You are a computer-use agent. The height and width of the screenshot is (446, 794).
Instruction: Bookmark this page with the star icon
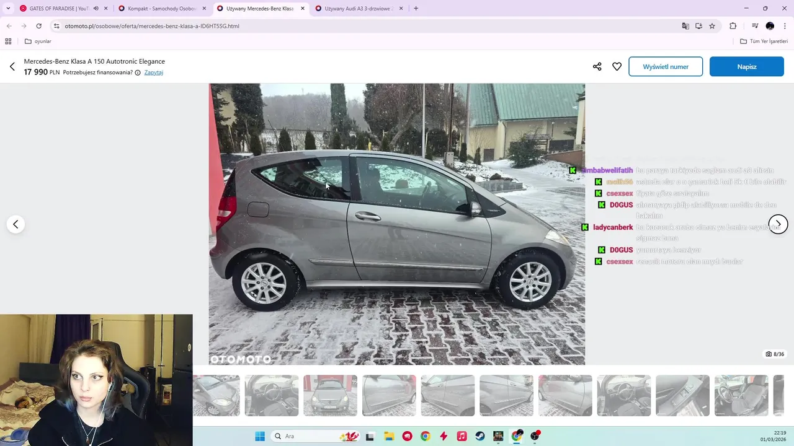pyautogui.click(x=712, y=26)
